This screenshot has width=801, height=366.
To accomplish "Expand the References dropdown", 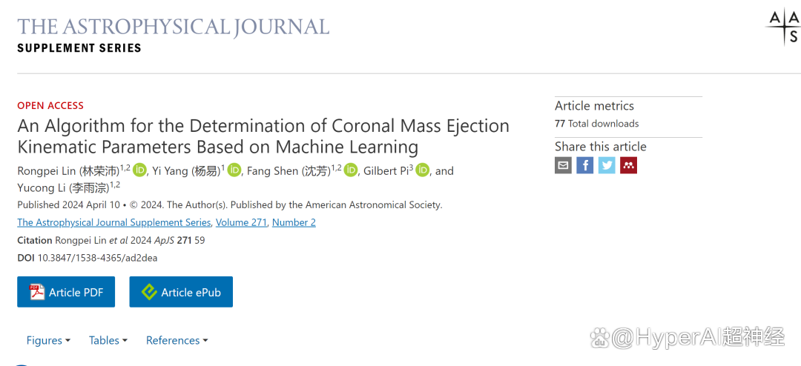I will click(x=177, y=340).
